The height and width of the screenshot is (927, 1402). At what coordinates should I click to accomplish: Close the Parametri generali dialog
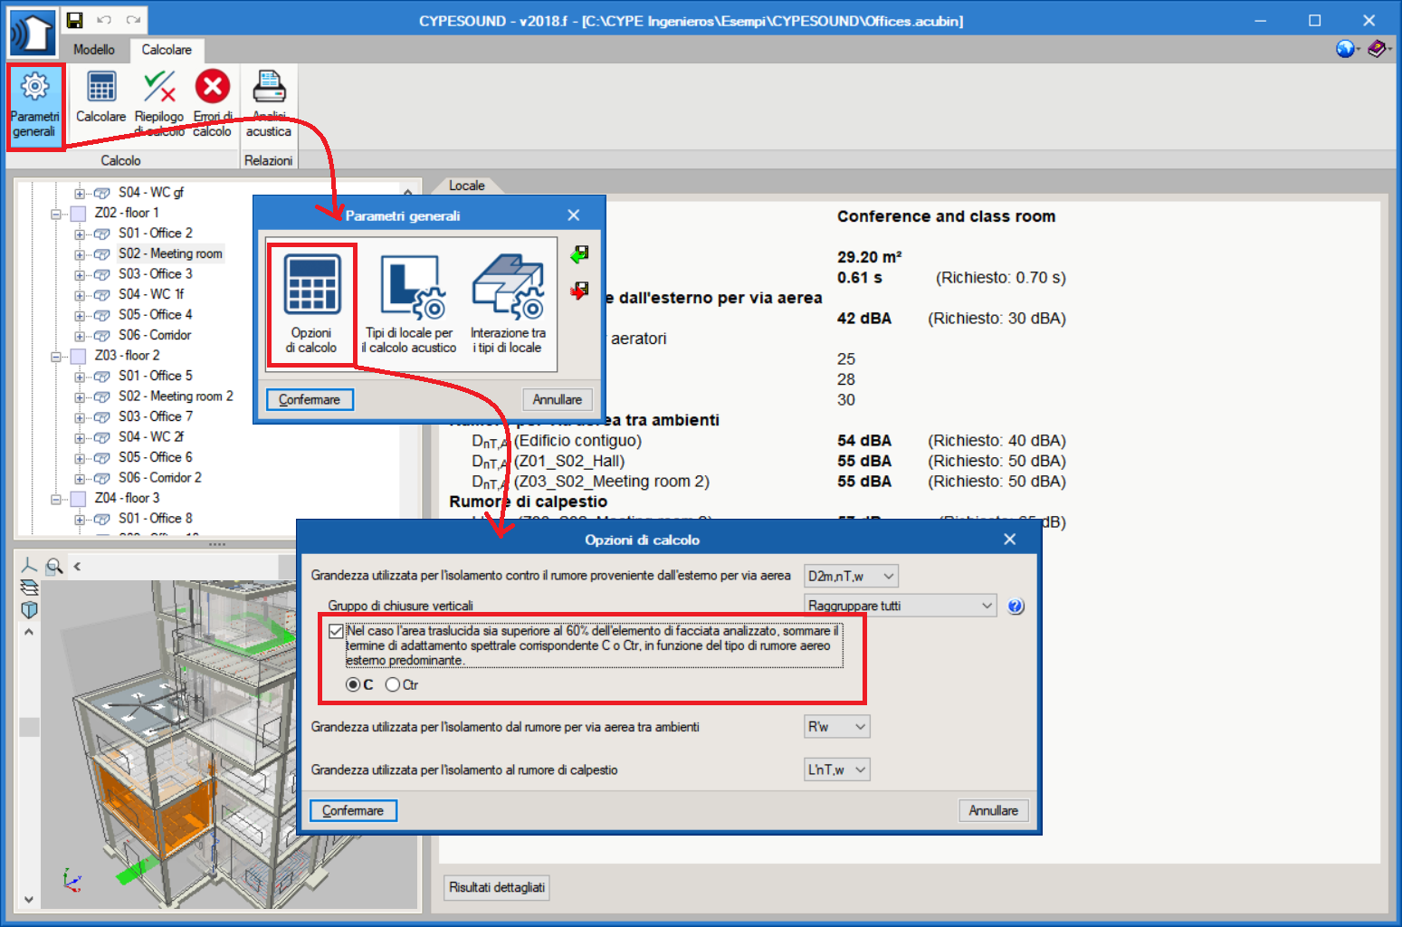[573, 215]
